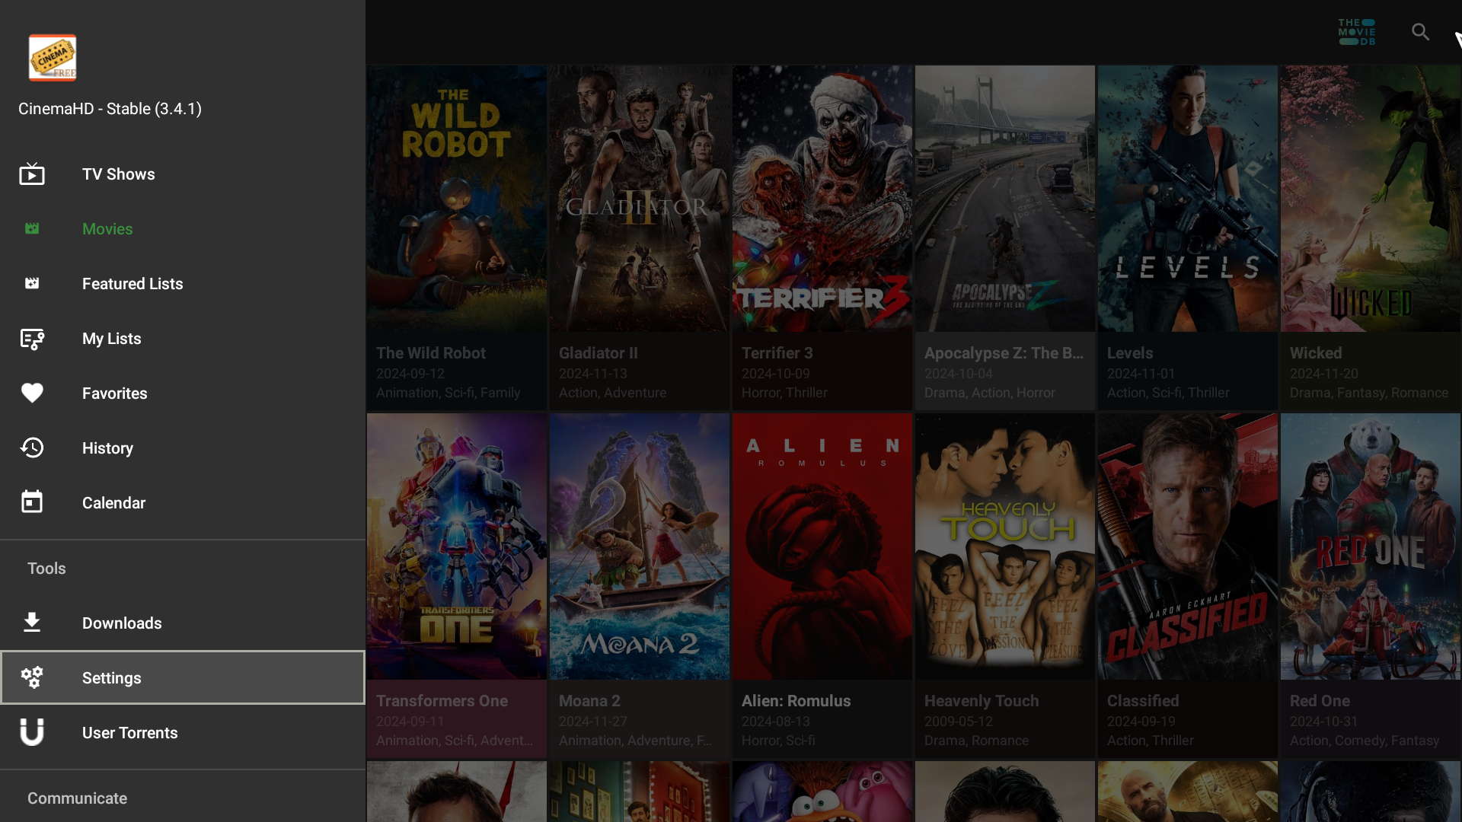Viewport: 1462px width, 822px height.
Task: Click the "Gladiator II" title text
Action: click(599, 353)
